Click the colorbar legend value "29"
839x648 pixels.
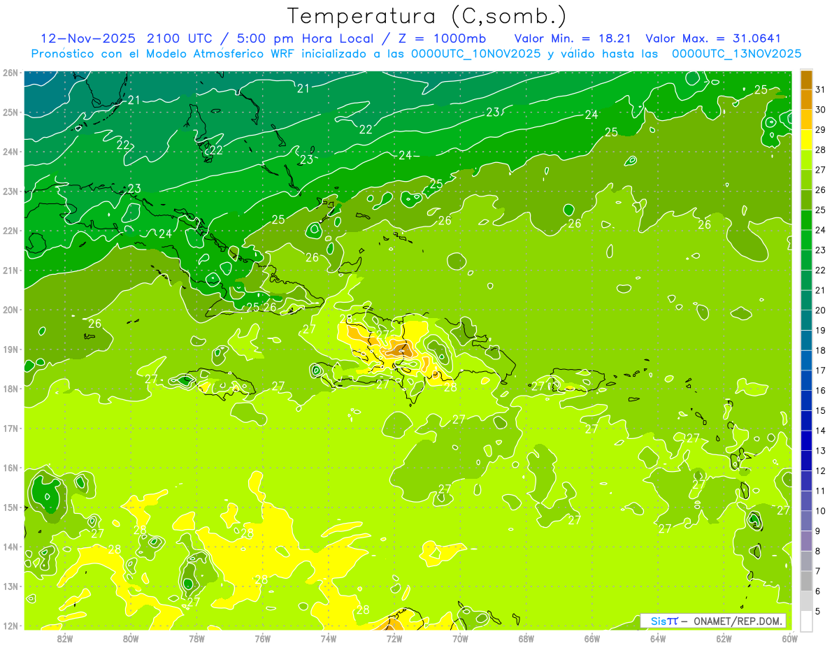click(821, 130)
